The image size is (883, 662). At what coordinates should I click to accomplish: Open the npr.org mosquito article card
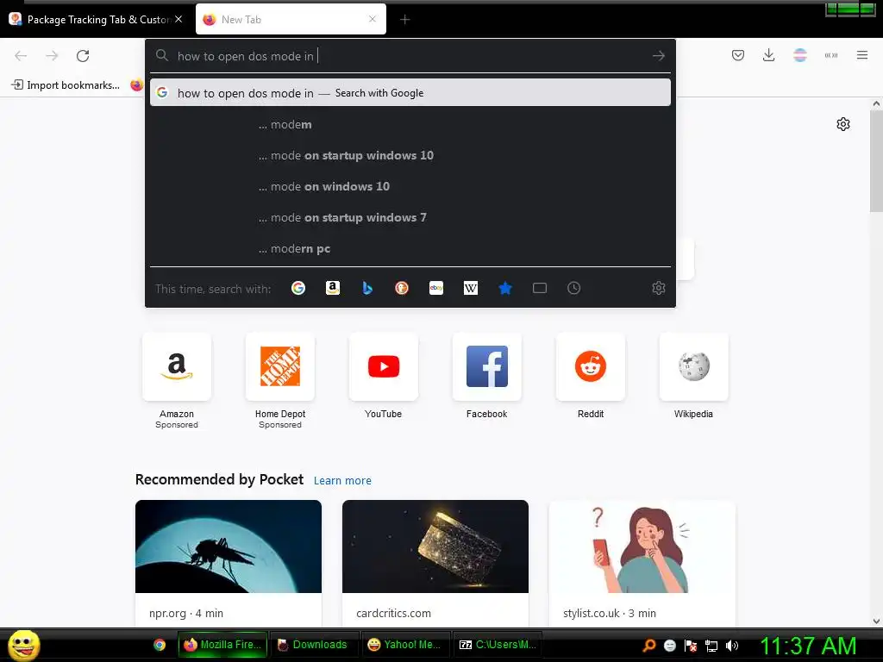coord(228,563)
